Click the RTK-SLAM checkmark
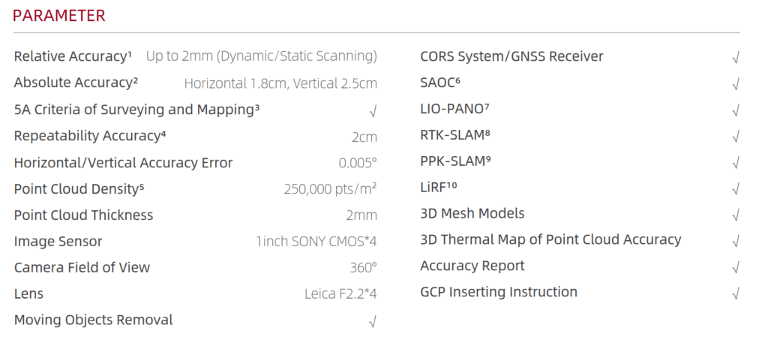The width and height of the screenshot is (768, 343). click(x=735, y=137)
